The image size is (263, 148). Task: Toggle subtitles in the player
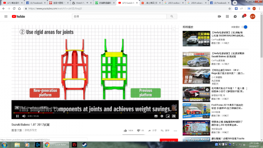[156, 116]
